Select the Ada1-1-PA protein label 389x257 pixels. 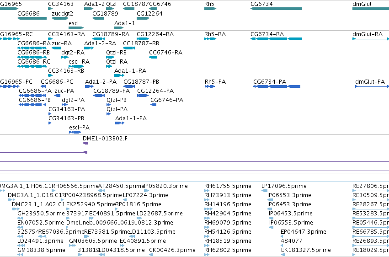click(x=131, y=118)
